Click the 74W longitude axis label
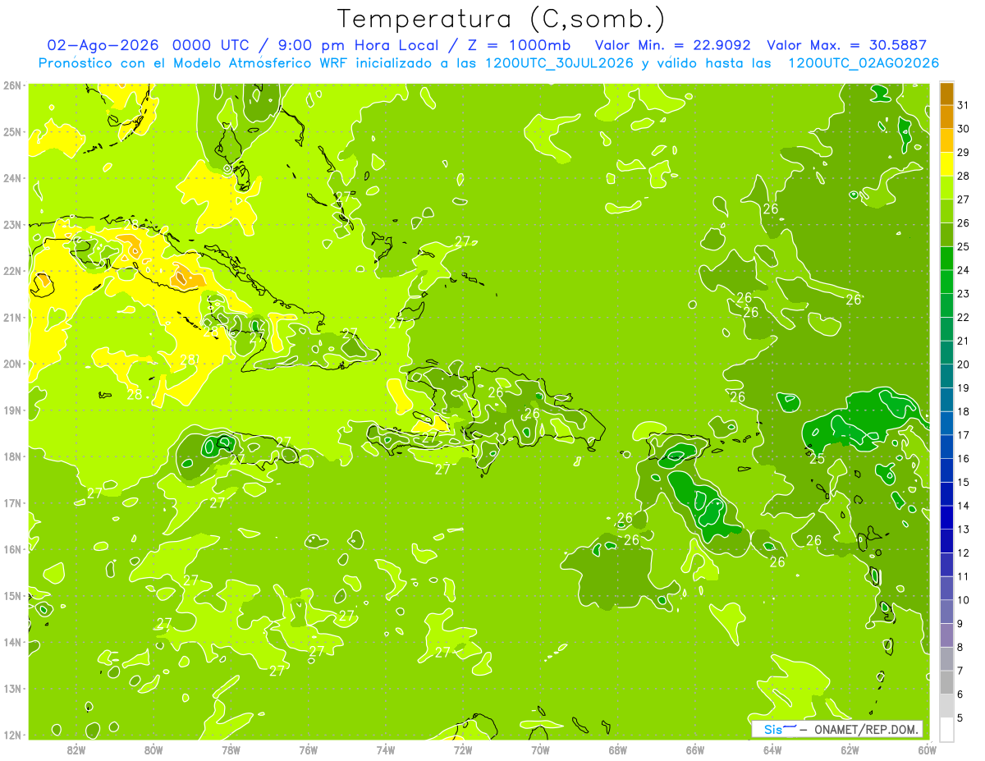The width and height of the screenshot is (985, 761). coord(386,750)
